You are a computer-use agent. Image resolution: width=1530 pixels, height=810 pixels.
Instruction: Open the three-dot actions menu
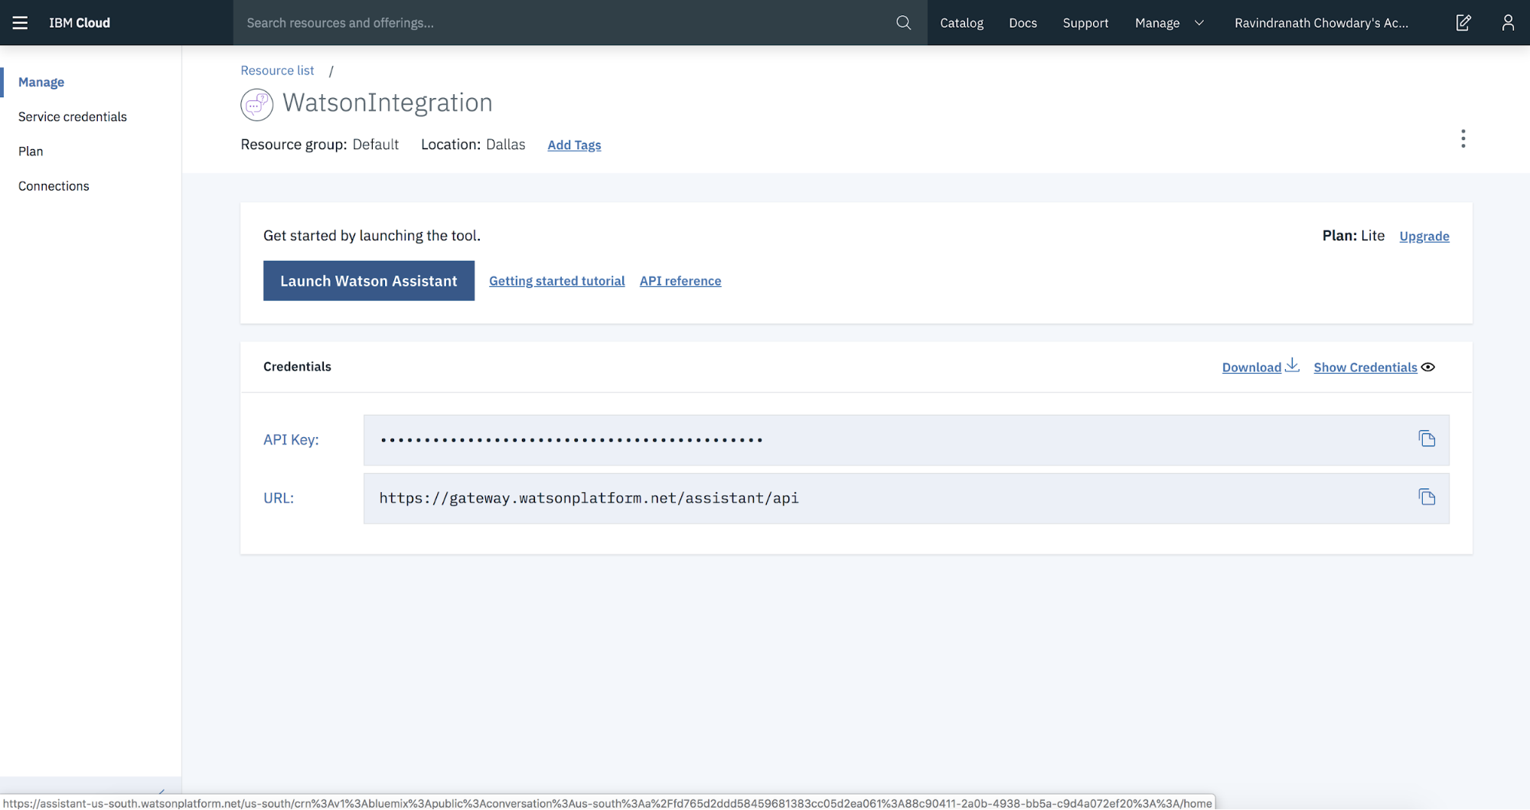[x=1463, y=139]
